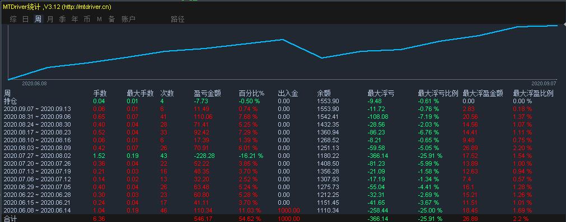Switch to the 月 monthly tab
Screen dimensions: 566x222
(50, 20)
